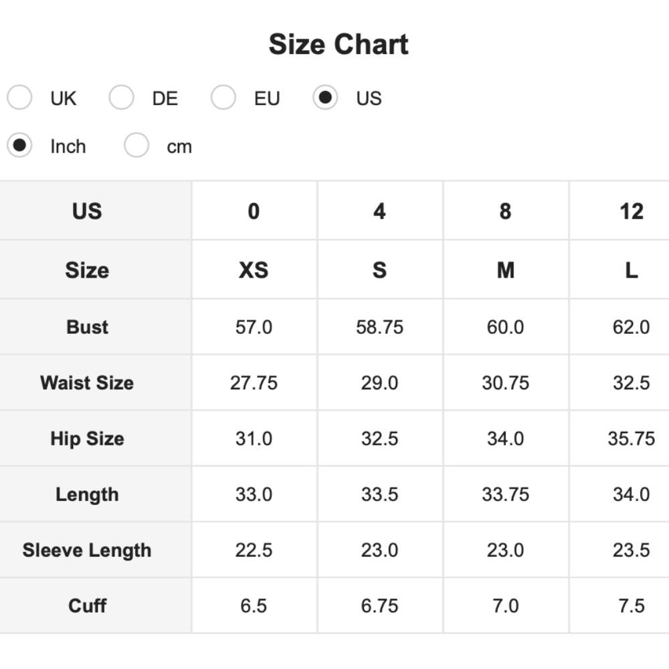Select the XS size cell
This screenshot has width=669, height=669.
click(254, 270)
